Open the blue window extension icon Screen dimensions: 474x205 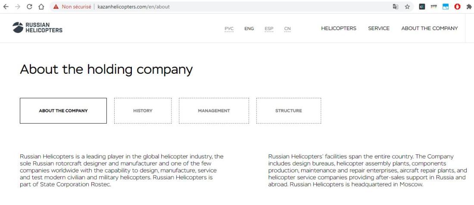(446, 6)
